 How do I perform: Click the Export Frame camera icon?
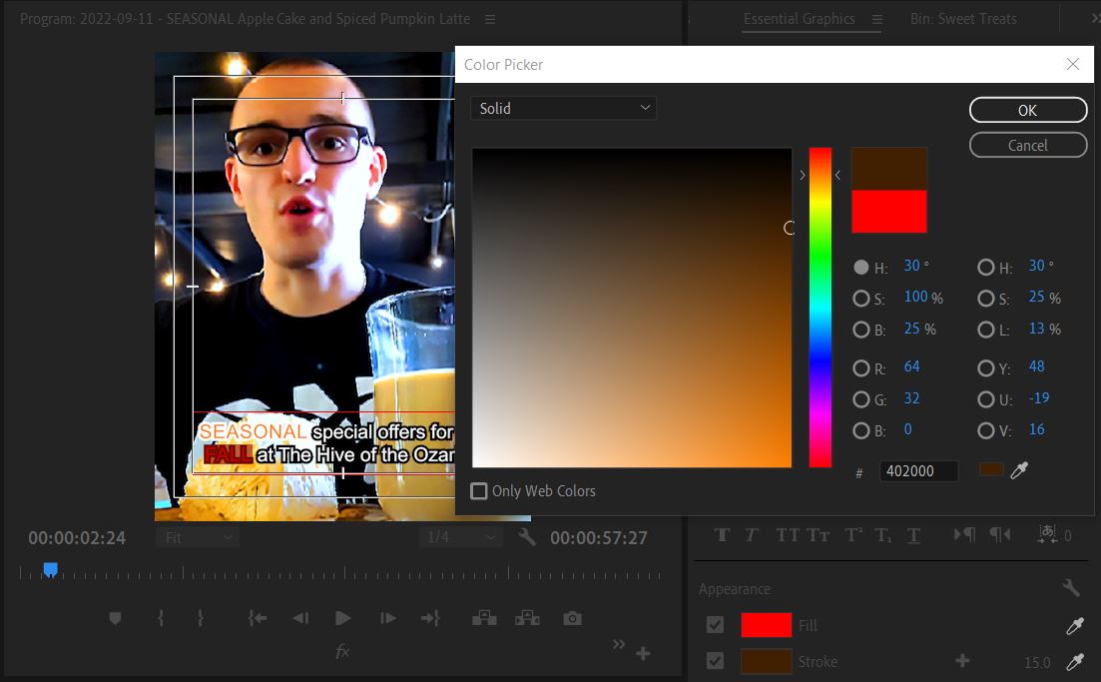click(x=572, y=618)
